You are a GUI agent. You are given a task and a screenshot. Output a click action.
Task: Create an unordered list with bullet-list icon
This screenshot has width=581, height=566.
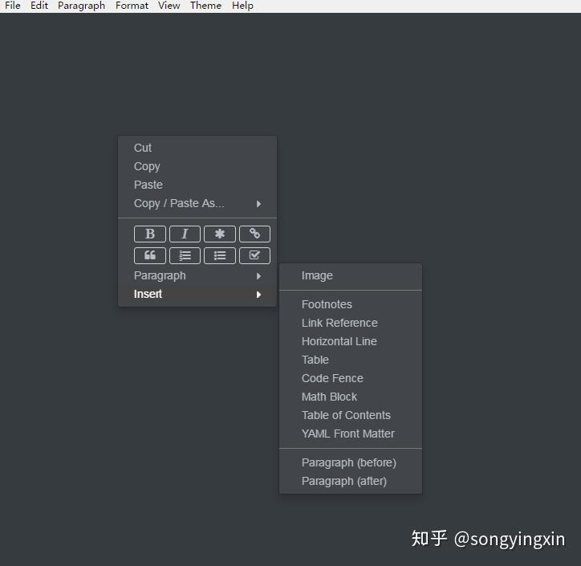click(220, 255)
